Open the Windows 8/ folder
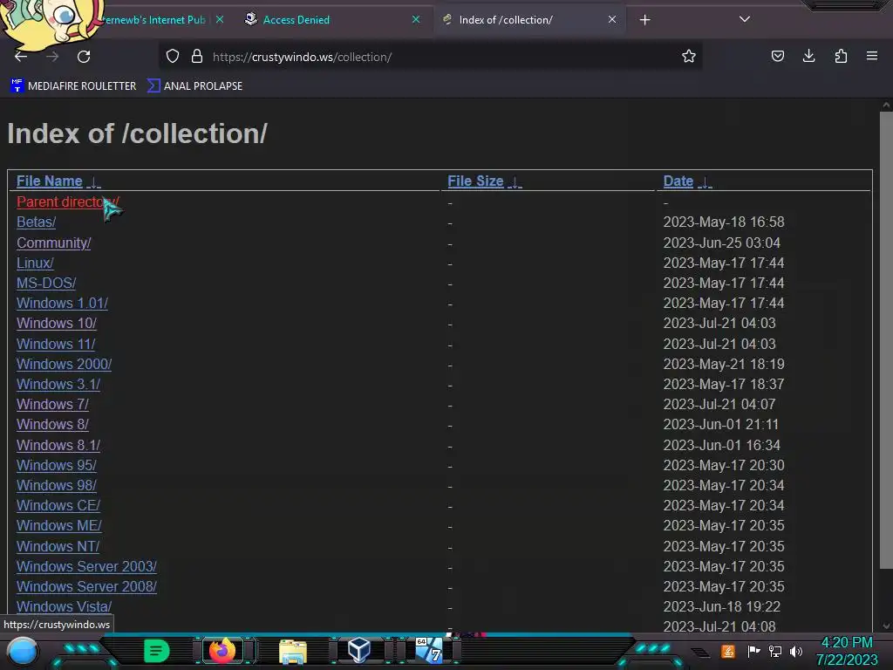 tap(52, 425)
